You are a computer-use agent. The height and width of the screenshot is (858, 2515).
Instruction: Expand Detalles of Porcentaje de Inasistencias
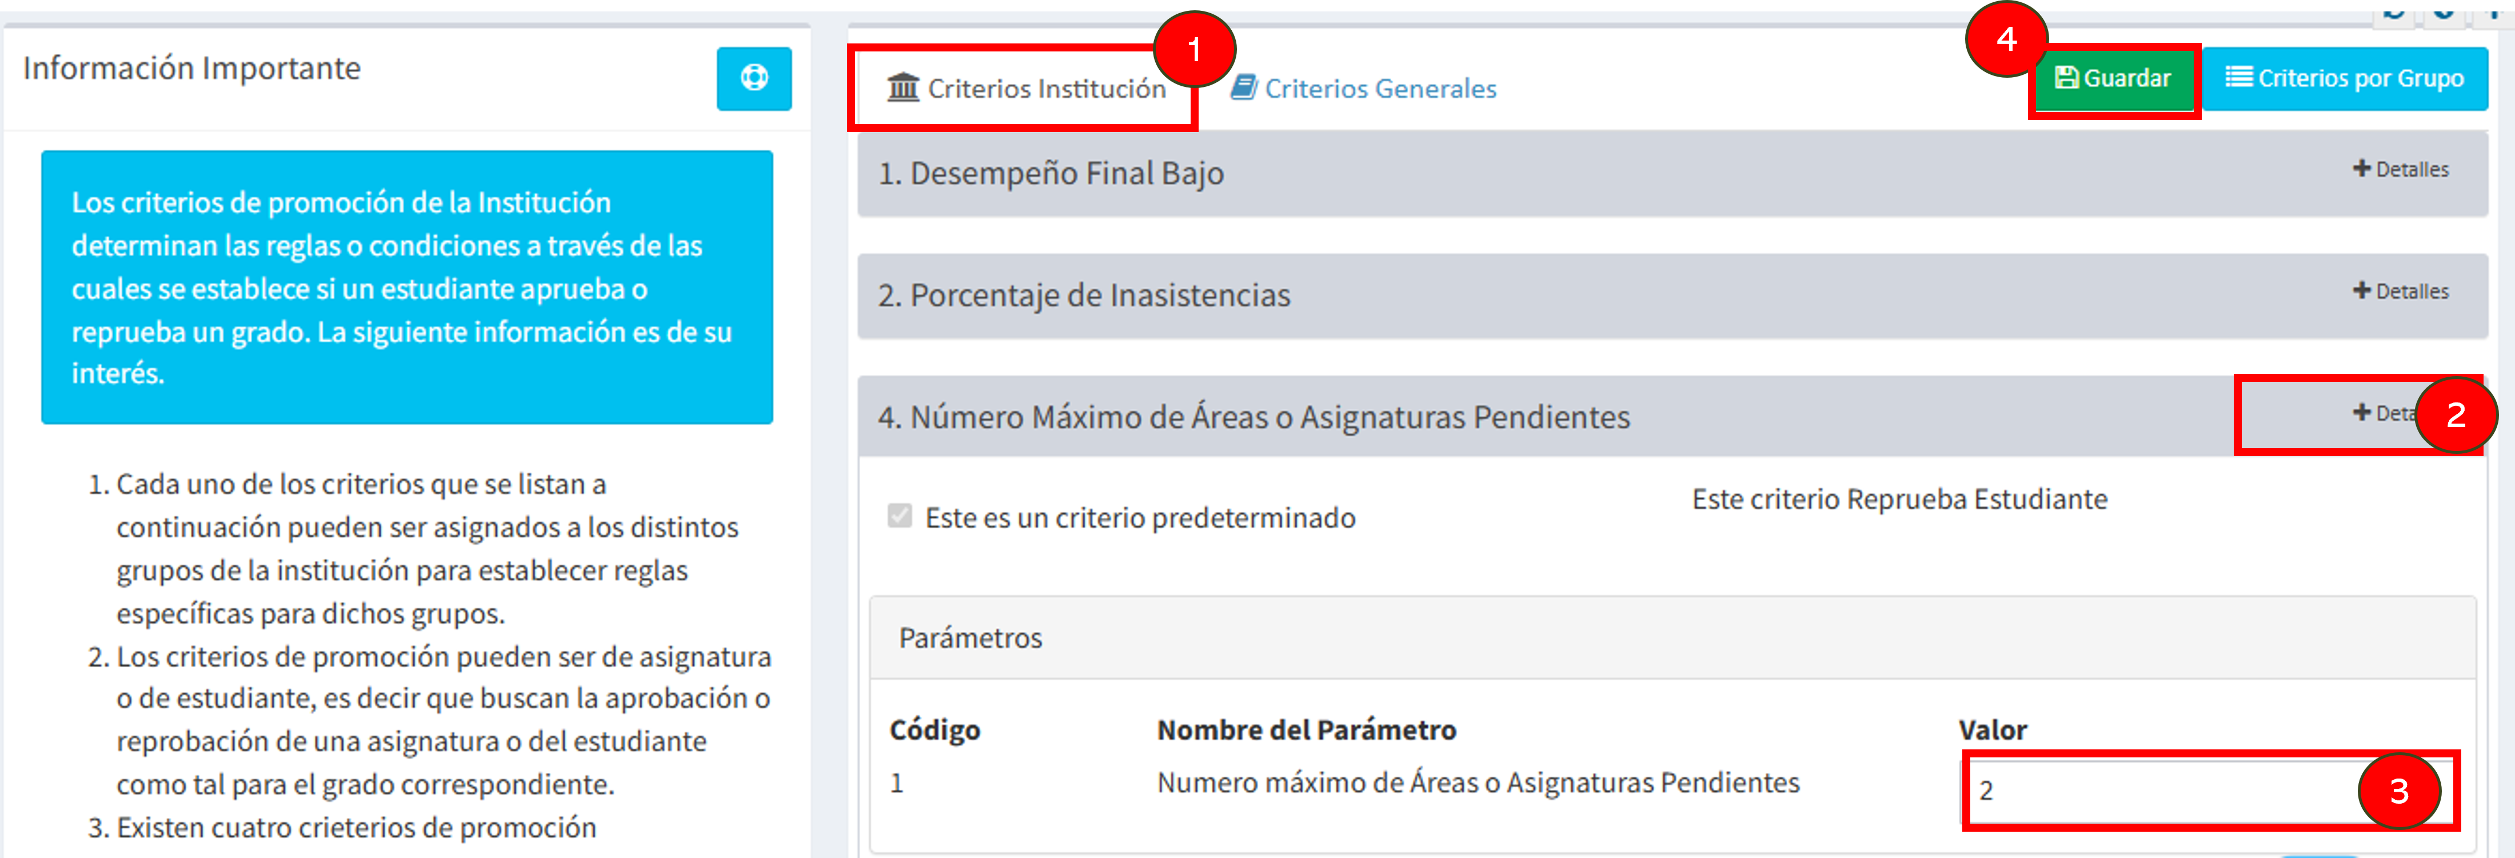2401,291
